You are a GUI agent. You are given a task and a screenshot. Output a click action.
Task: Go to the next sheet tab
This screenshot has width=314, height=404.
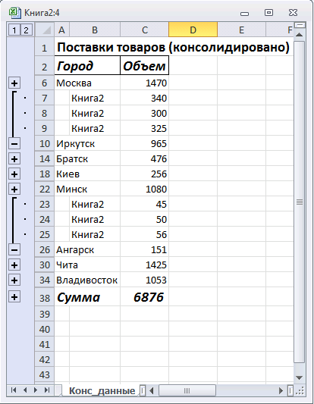[x=36, y=390]
